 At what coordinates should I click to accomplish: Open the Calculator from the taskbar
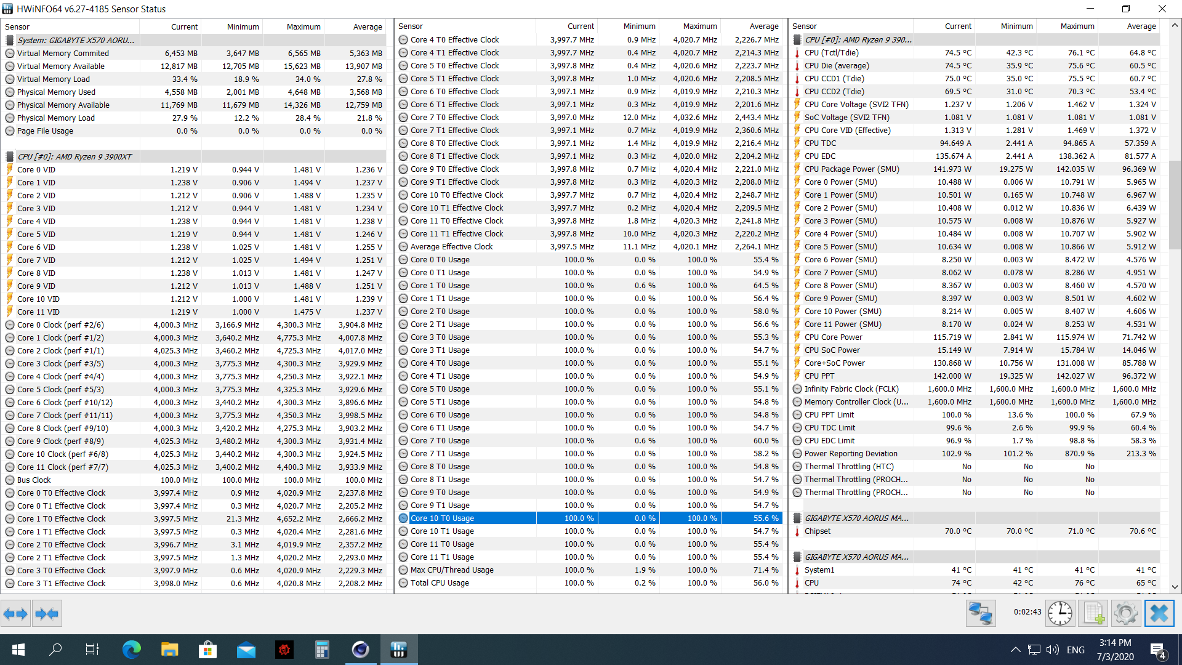pyautogui.click(x=322, y=650)
